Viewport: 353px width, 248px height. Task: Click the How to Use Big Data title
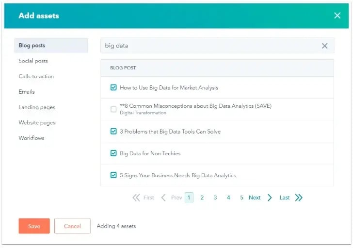169,88
